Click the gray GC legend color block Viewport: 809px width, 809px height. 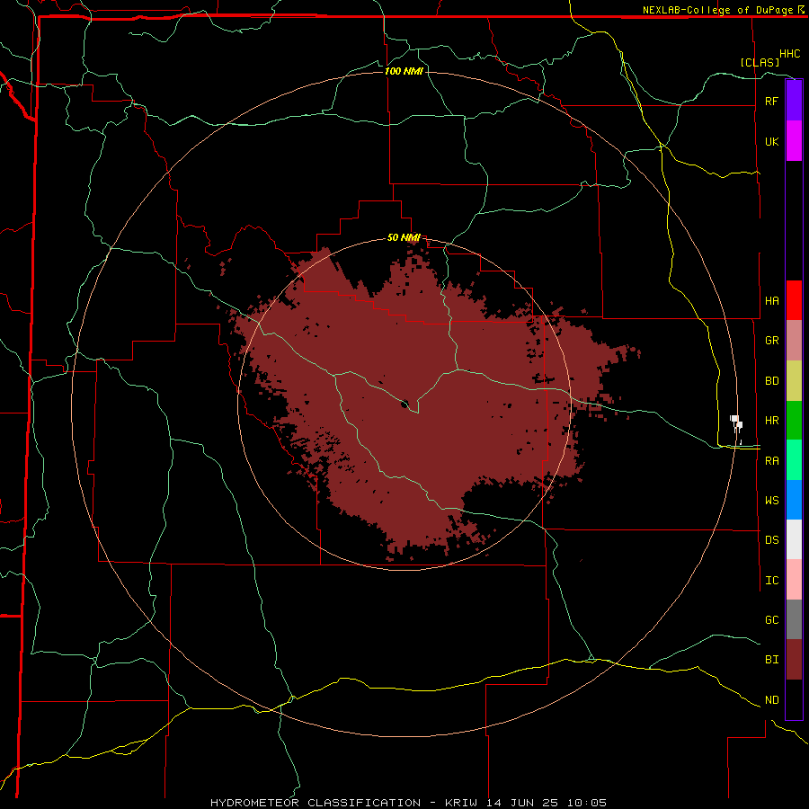pyautogui.click(x=794, y=619)
